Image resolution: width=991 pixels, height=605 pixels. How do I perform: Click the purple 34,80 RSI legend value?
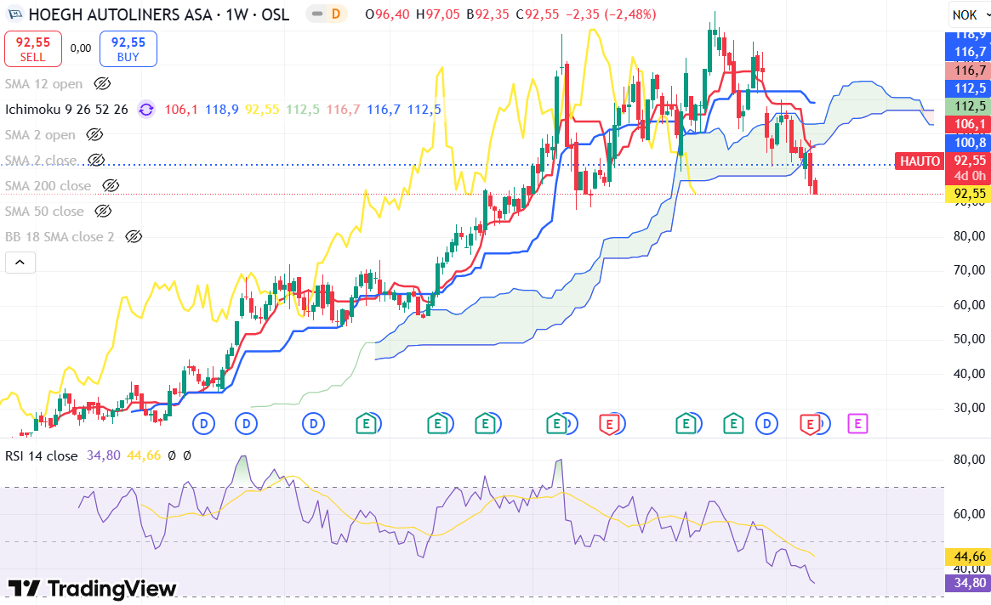coord(104,455)
